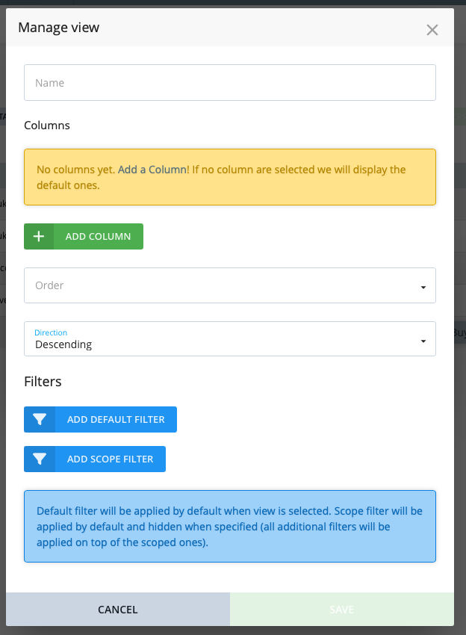Click the Columns section label

coord(47,126)
